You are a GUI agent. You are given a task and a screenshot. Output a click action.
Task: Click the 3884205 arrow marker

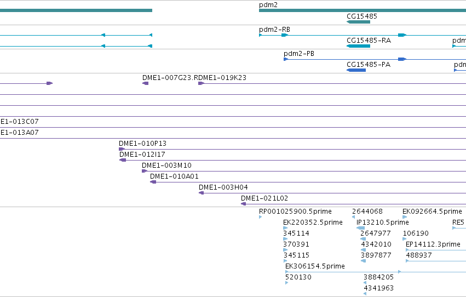pyautogui.click(x=365, y=283)
